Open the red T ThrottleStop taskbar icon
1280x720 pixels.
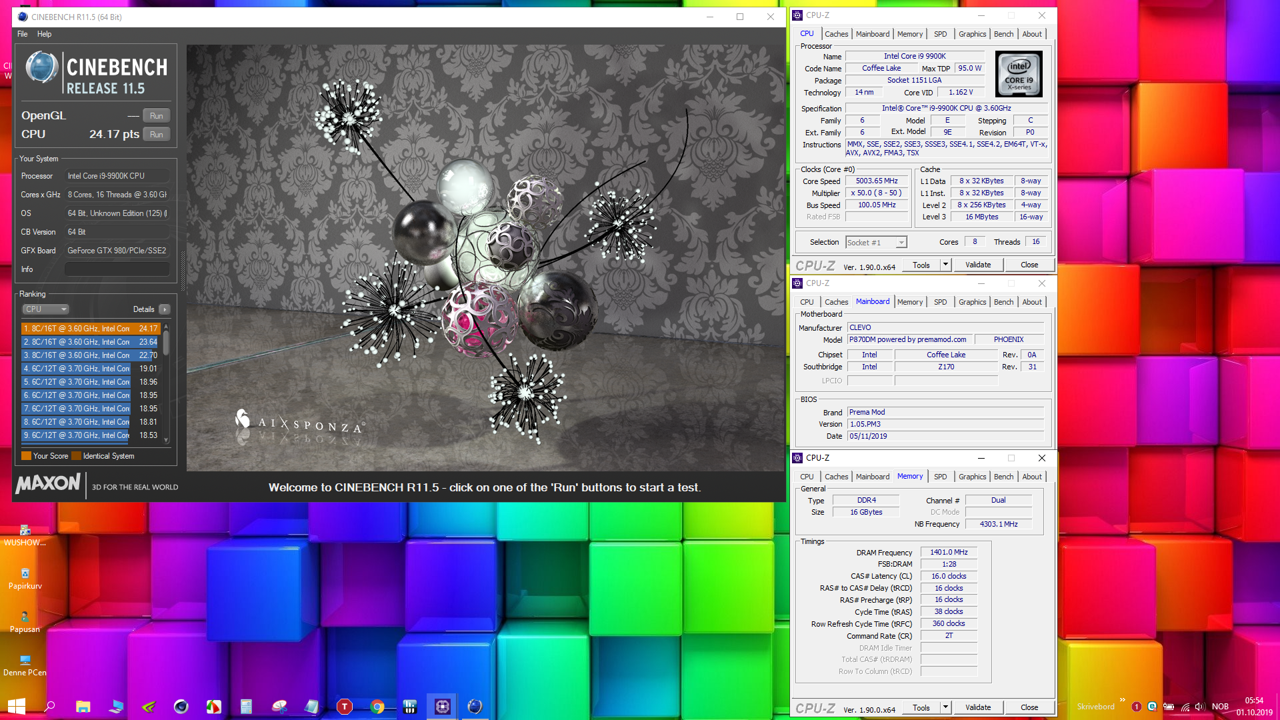pos(345,707)
